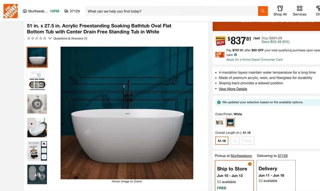Expand the star ratings chevron dropdown
The image size is (320, 191).
[x=50, y=38]
